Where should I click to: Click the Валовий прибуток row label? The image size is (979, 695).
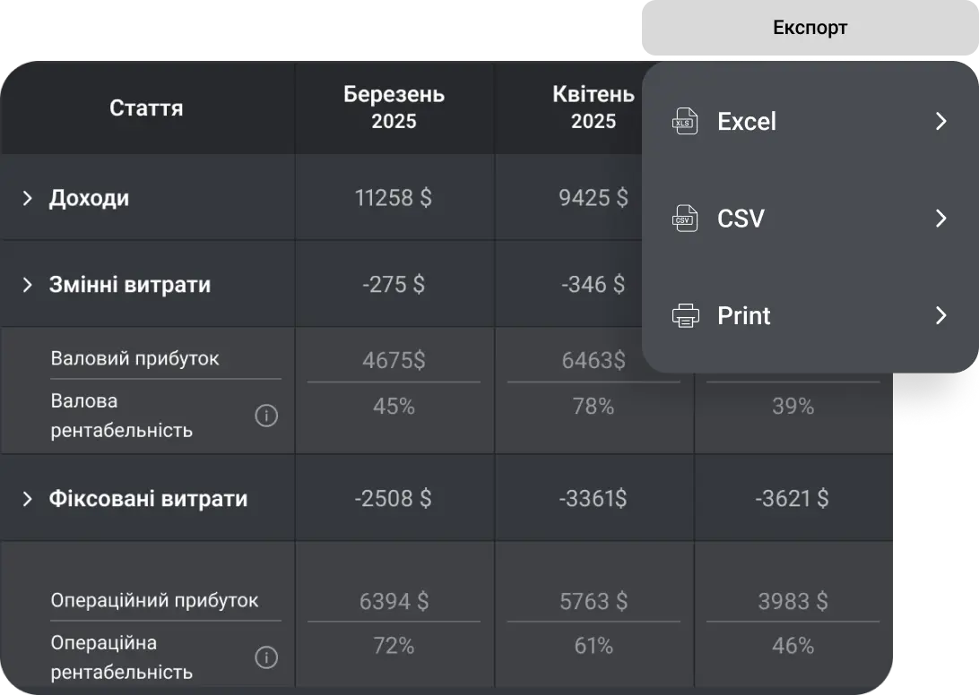pos(134,357)
